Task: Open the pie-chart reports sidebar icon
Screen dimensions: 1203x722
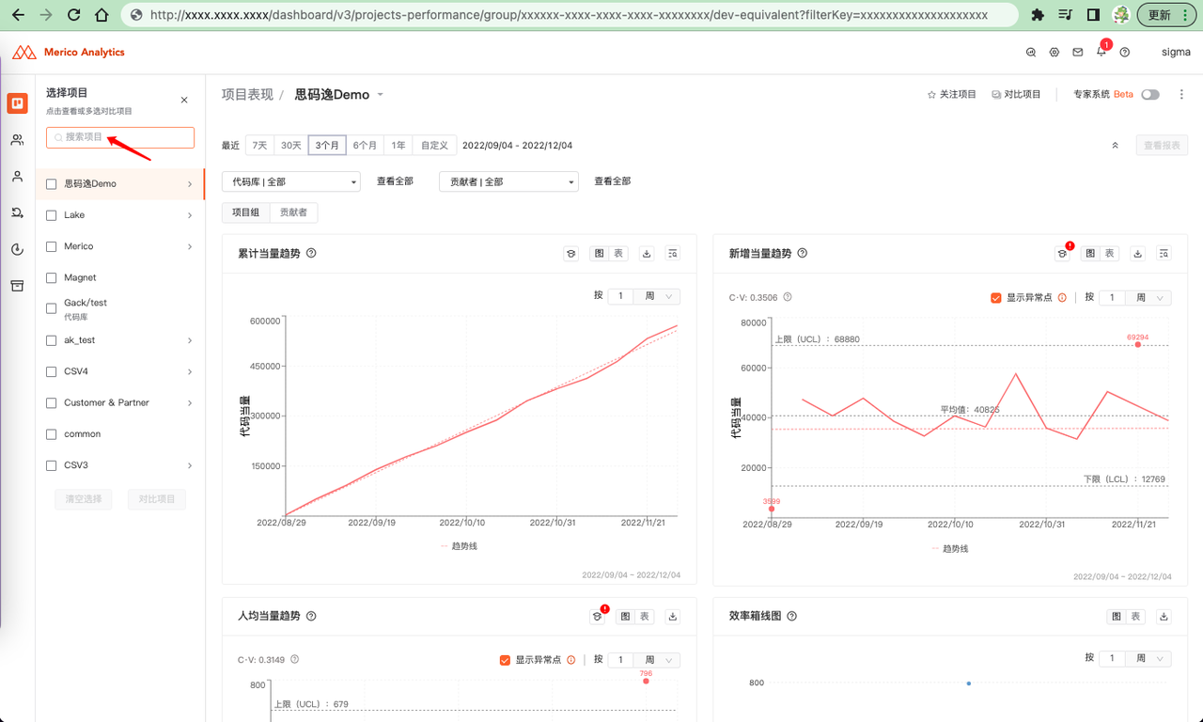Action: click(x=17, y=249)
